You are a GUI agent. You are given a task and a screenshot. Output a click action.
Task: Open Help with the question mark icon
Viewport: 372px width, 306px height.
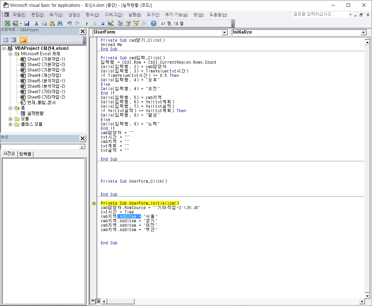(154, 23)
